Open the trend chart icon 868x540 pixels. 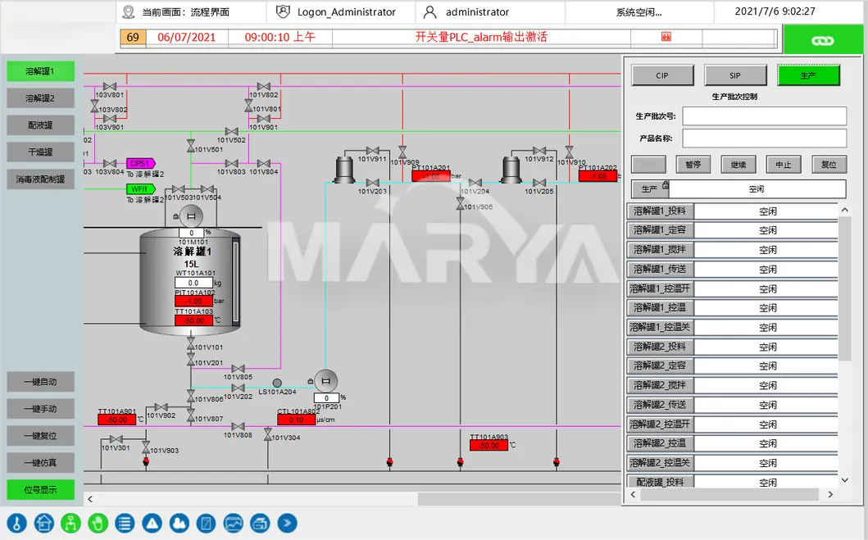click(x=233, y=523)
